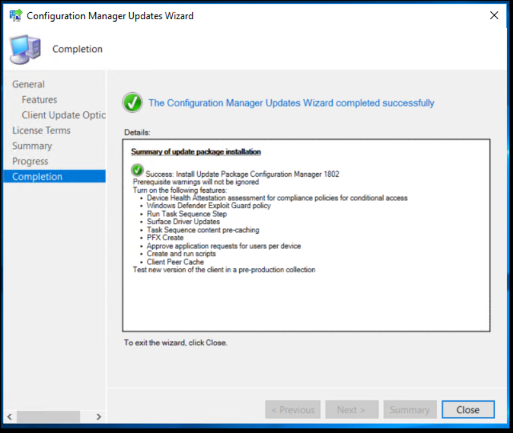Select Progress step in sidebar
Screen dimensions: 513x433
(x=30, y=161)
